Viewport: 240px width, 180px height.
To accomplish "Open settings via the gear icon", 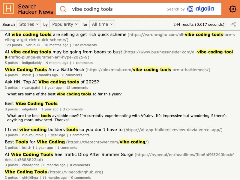I will 233,9.
